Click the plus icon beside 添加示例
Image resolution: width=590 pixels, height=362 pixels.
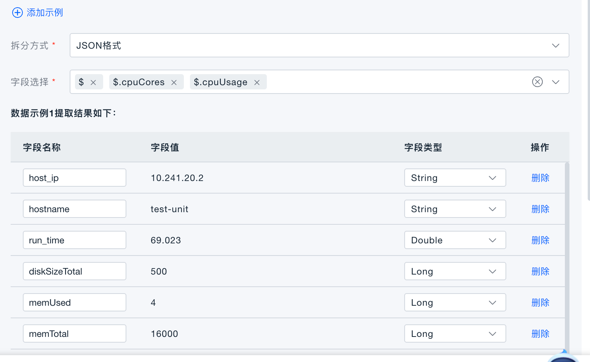[x=17, y=13]
